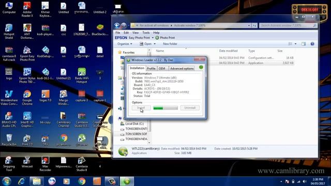
Task: Open the Explorer Help menu
Action: tap(156, 33)
